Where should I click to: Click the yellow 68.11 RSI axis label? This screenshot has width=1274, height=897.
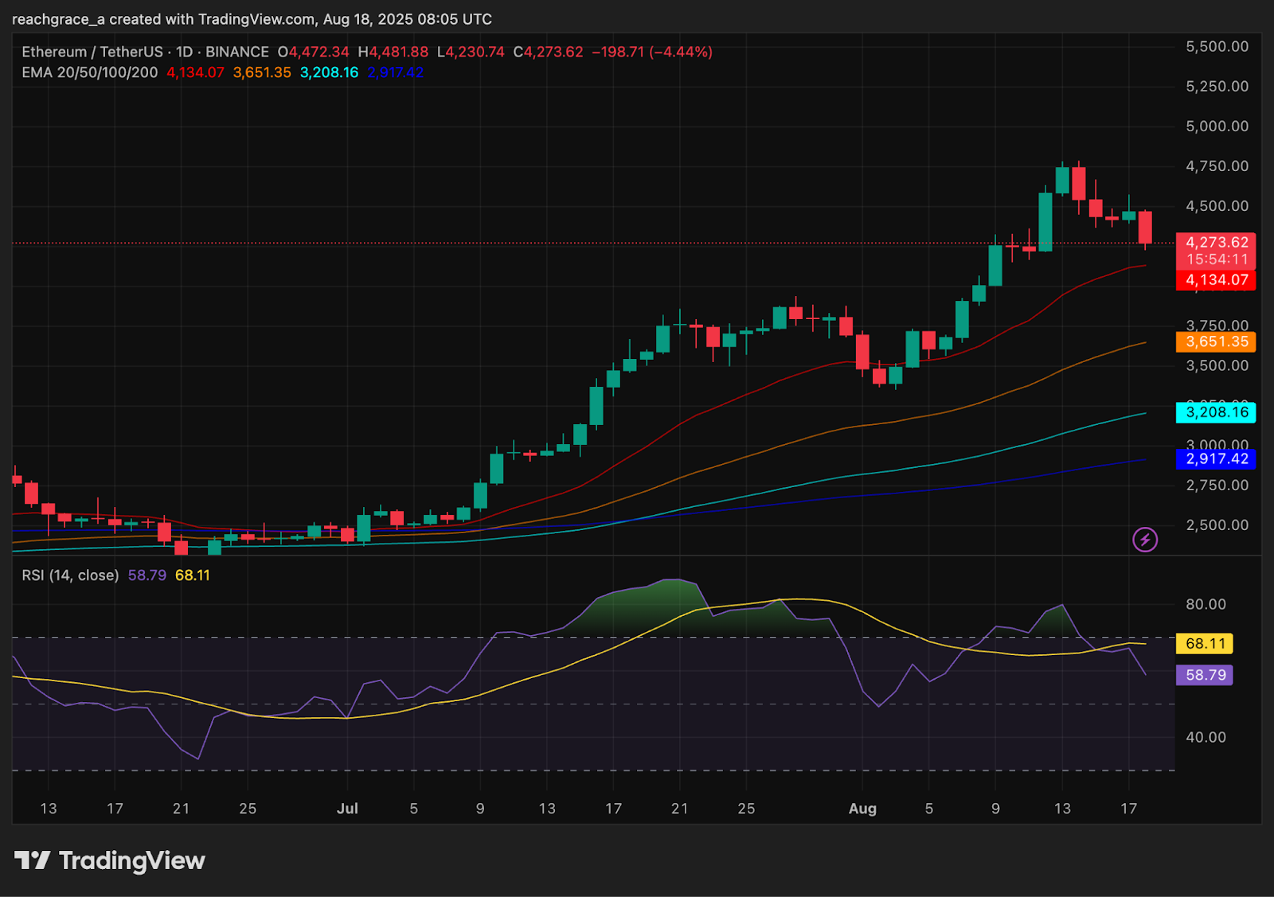pos(1205,644)
